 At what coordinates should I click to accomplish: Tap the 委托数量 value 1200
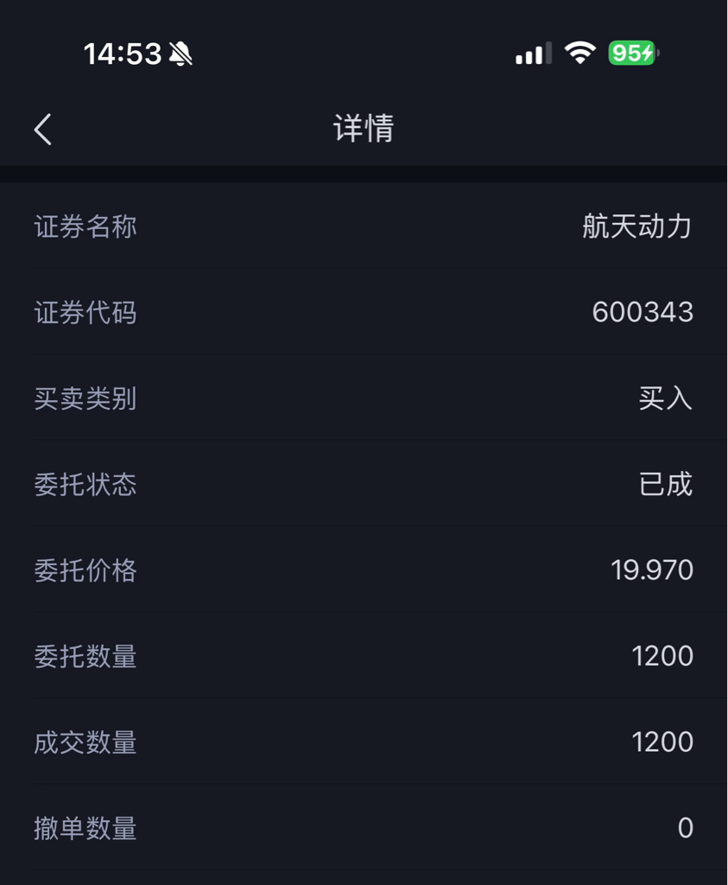[662, 656]
